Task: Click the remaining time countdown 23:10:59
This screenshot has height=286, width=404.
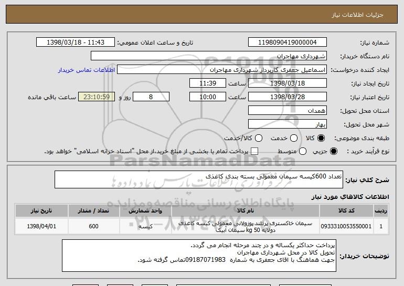Action: pyautogui.click(x=97, y=97)
